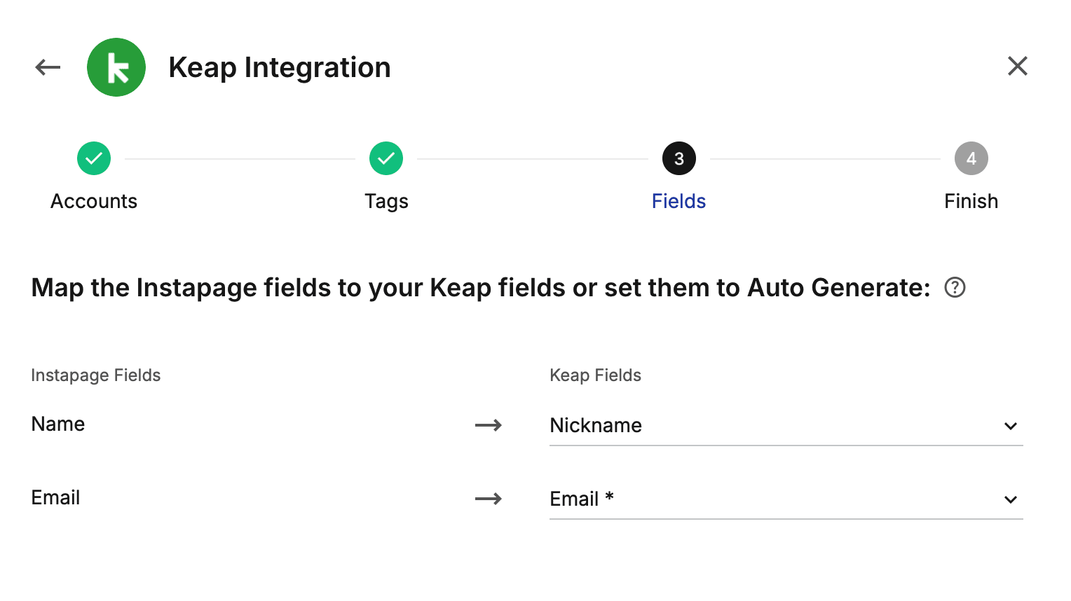Image resolution: width=1071 pixels, height=601 pixels.
Task: Click the Email Instapage field text
Action: point(55,497)
